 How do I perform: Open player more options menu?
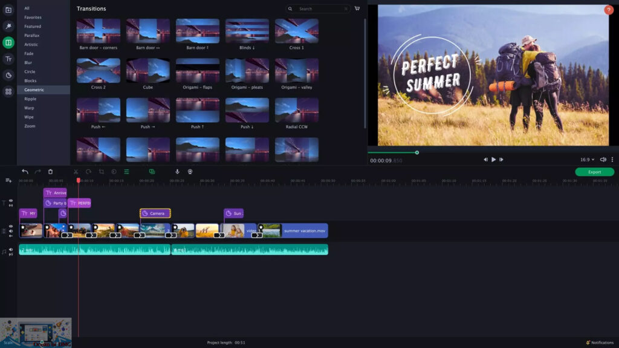(612, 159)
